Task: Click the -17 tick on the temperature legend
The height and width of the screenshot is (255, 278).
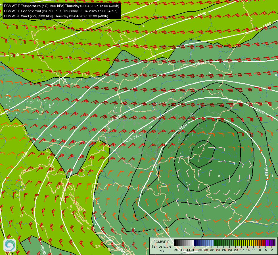Action: click(241, 250)
